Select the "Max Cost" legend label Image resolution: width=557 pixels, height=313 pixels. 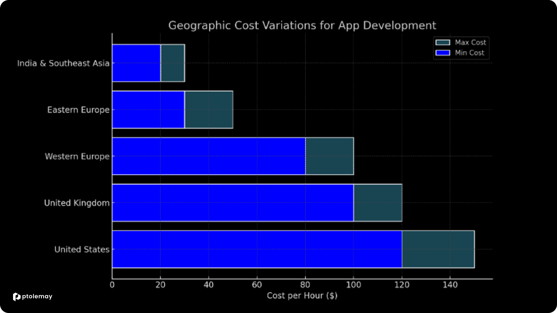tap(470, 43)
